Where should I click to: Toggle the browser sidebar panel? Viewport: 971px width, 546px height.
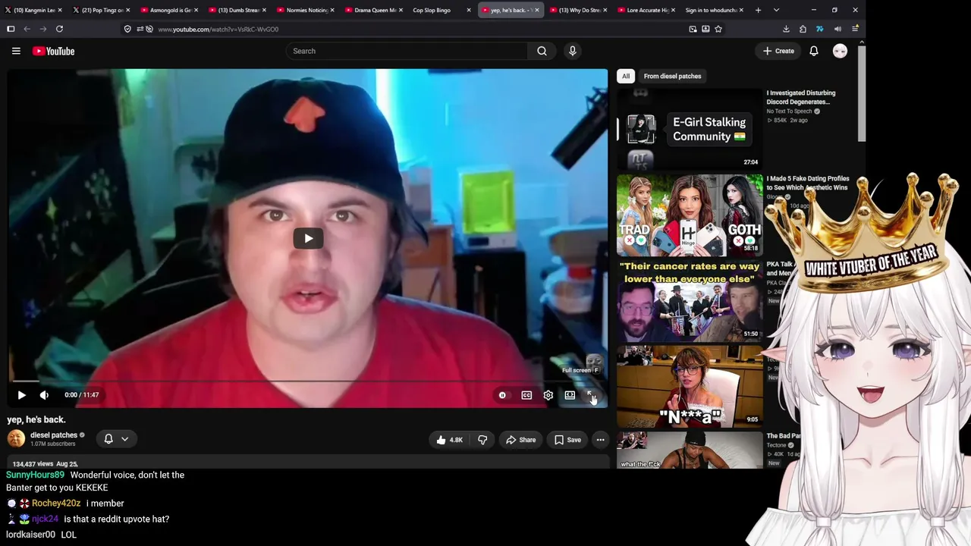[11, 29]
